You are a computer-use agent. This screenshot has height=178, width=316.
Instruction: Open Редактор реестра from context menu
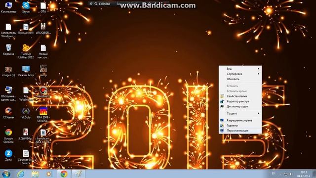pyautogui.click(x=240, y=101)
